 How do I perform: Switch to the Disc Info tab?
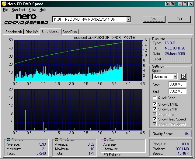click(x=32, y=32)
